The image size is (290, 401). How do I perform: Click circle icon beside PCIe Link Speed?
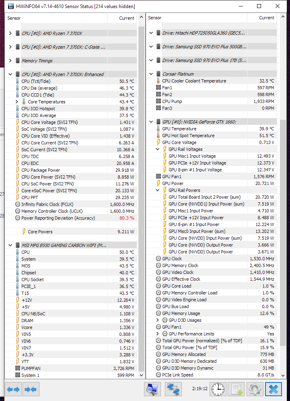coord(158,375)
